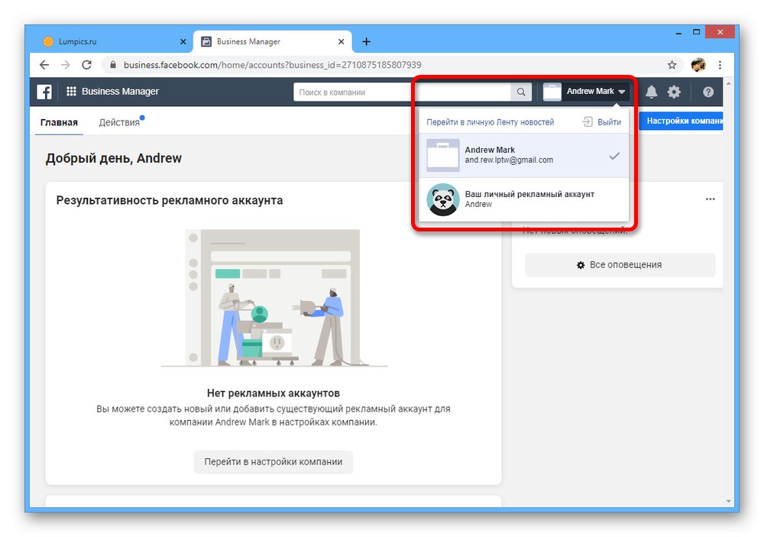Open settings gear icon in header
The height and width of the screenshot is (537, 764).
pyautogui.click(x=674, y=92)
